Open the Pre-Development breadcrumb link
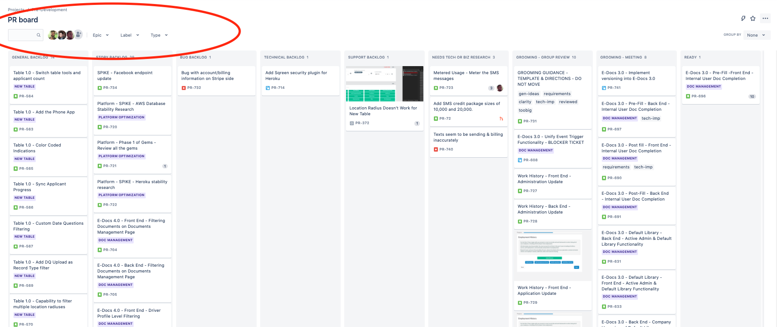 [x=49, y=10]
